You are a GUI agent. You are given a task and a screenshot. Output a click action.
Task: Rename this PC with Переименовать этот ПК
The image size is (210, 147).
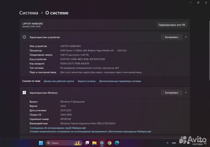click(x=172, y=25)
